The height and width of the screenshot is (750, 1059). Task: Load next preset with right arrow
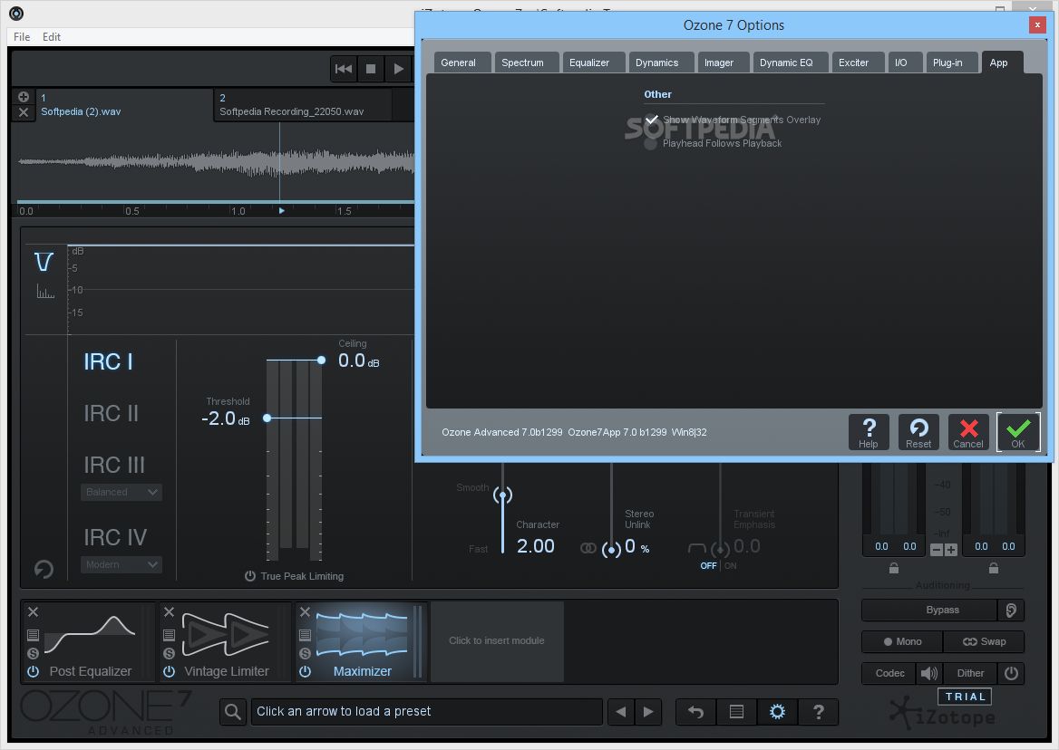648,712
